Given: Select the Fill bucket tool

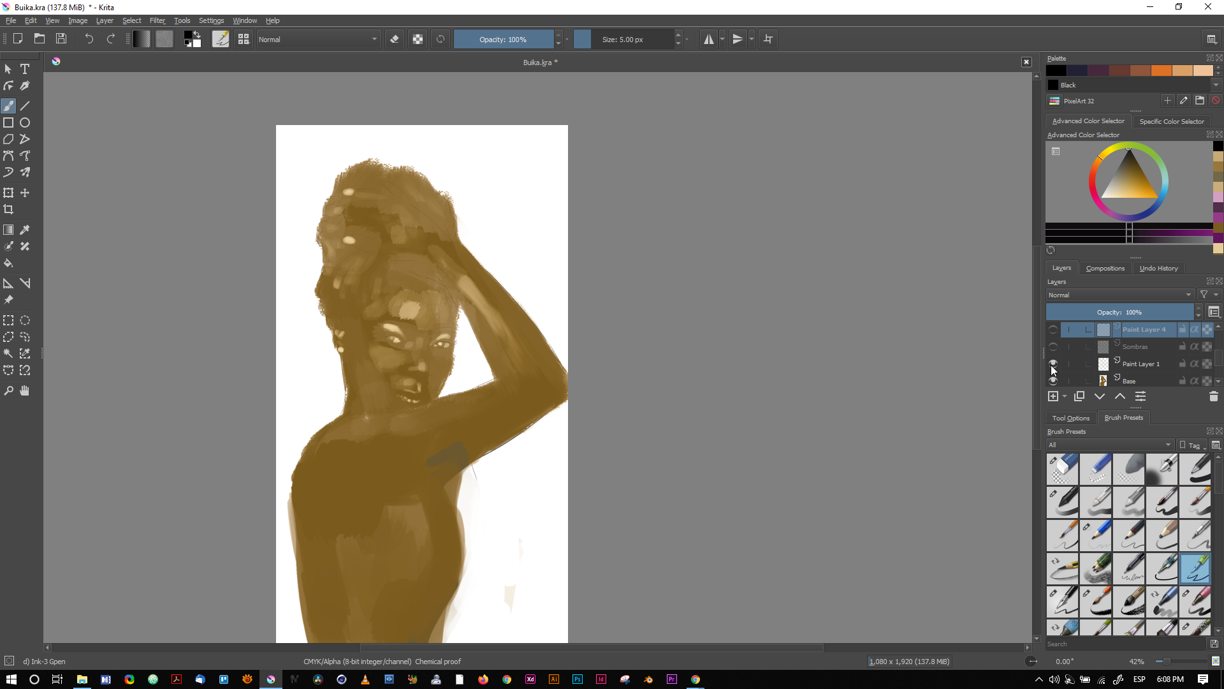Looking at the screenshot, I should pos(8,263).
